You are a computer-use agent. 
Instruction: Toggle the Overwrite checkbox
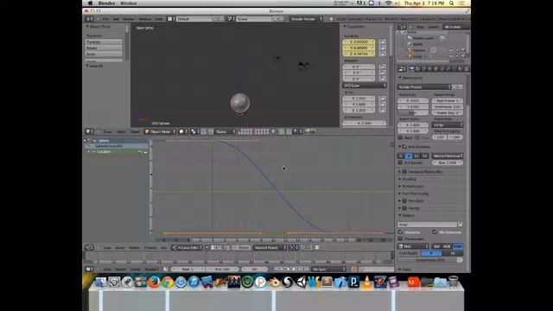click(400, 232)
